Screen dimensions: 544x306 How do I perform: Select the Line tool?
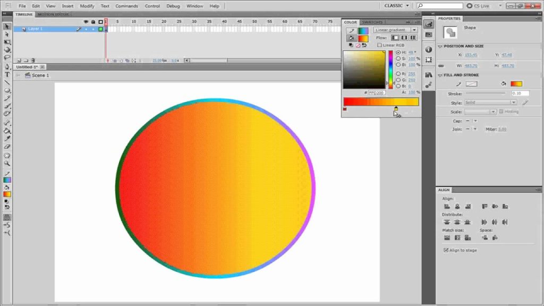(x=7, y=82)
